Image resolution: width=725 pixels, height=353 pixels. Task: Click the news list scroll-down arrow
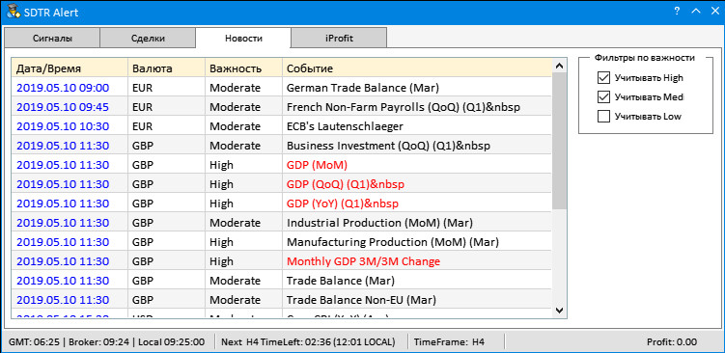pos(560,310)
